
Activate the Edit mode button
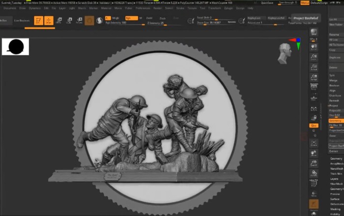point(38,20)
